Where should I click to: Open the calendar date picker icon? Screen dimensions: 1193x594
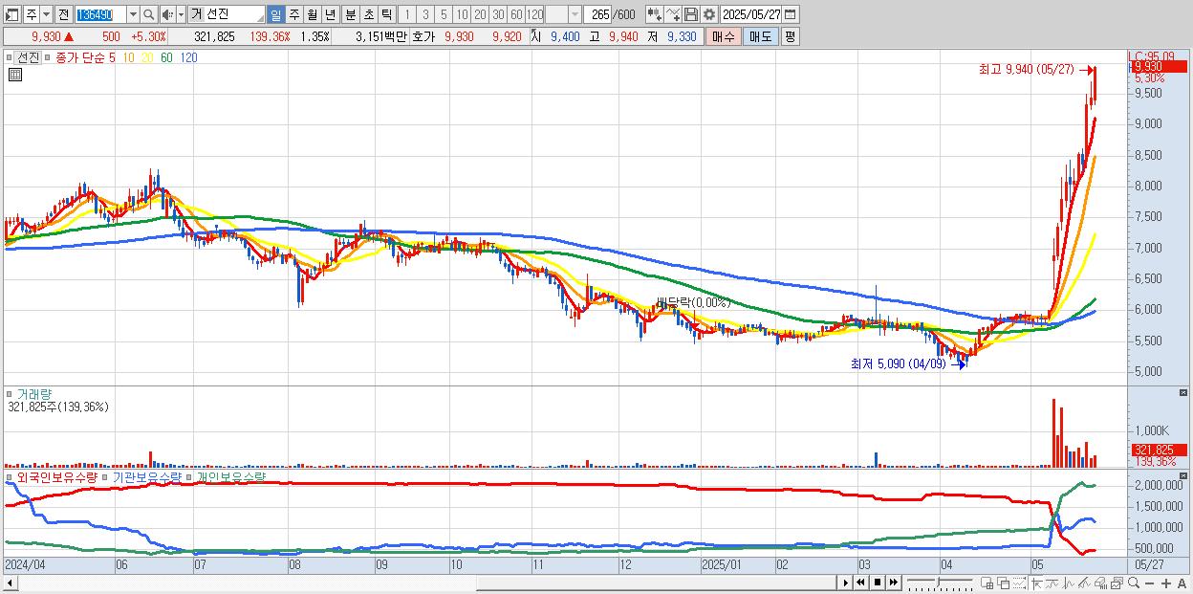[x=790, y=14]
